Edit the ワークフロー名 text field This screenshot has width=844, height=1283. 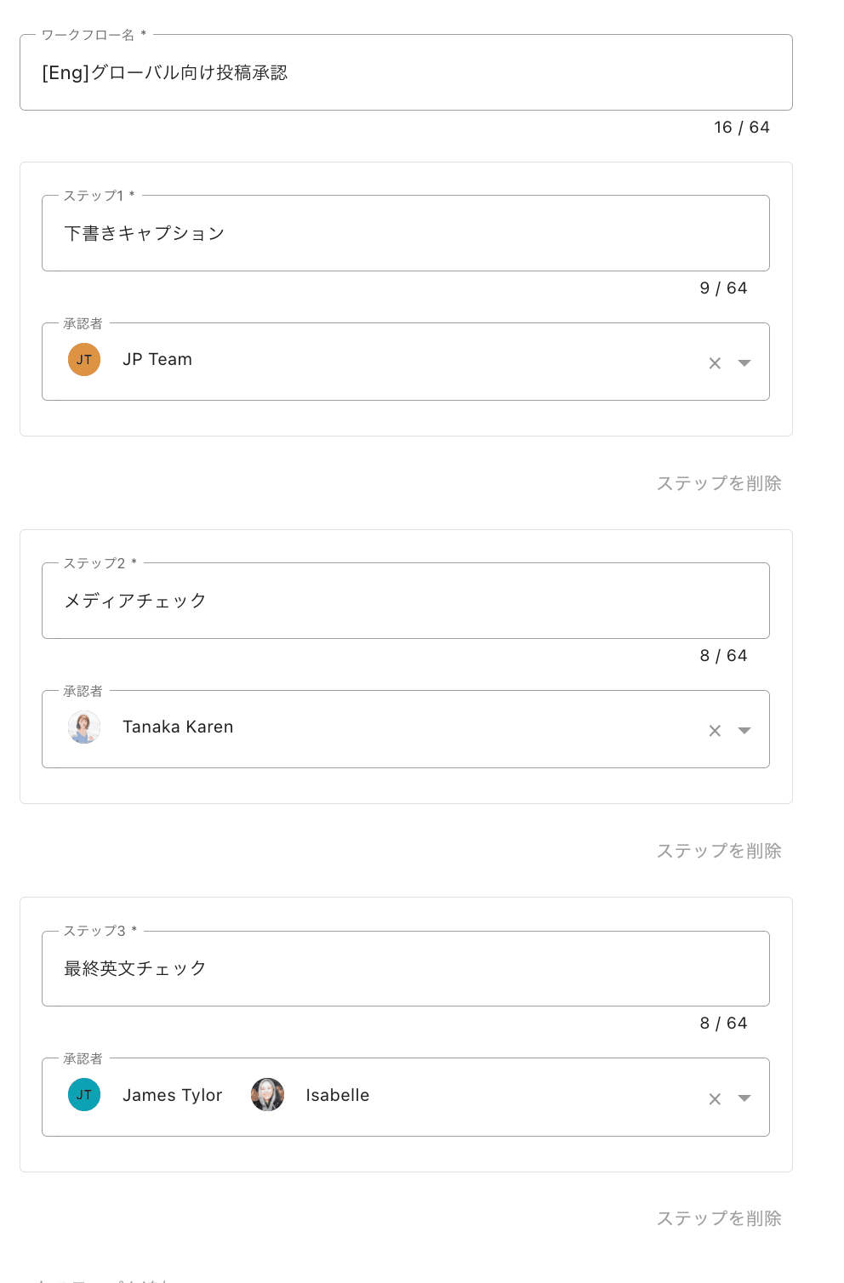(x=406, y=73)
